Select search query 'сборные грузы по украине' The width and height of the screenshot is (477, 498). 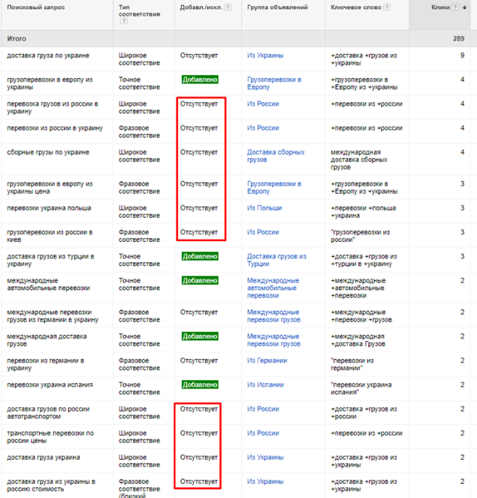point(48,152)
